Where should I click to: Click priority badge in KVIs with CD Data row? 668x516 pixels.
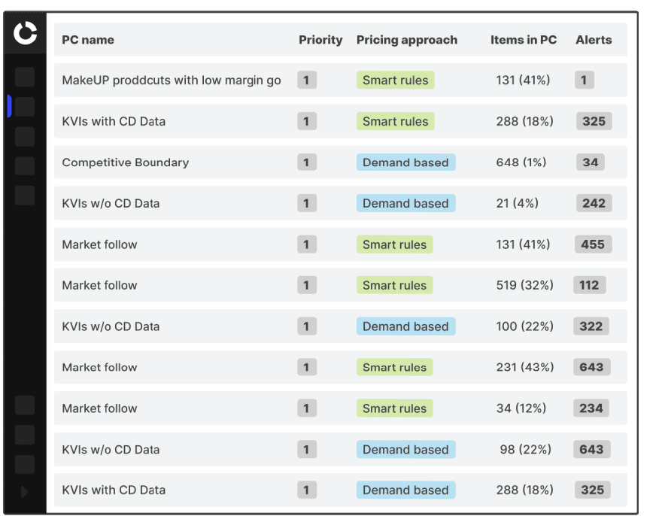[306, 121]
